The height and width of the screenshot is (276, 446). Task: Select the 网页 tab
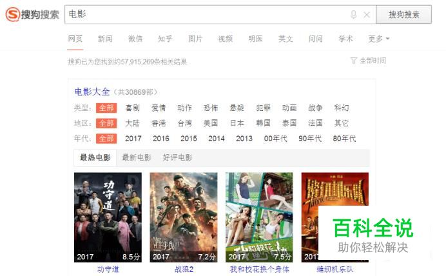75,39
